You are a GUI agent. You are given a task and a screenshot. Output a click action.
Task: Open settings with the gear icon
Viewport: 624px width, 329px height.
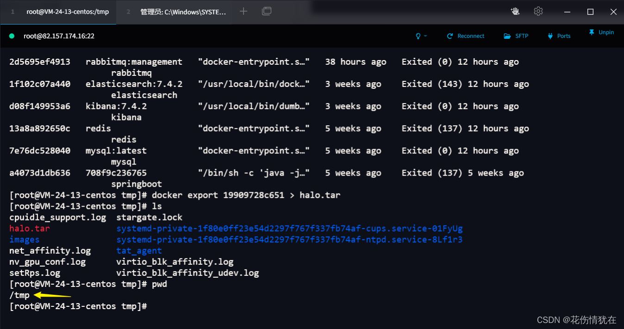538,12
